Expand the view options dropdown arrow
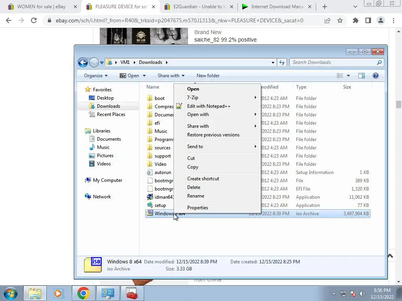 [x=348, y=76]
